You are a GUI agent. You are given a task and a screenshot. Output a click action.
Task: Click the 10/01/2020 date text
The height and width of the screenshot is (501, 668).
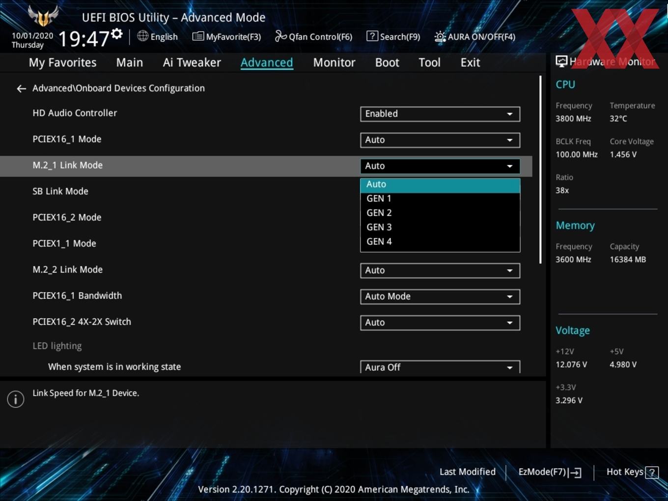tap(32, 36)
